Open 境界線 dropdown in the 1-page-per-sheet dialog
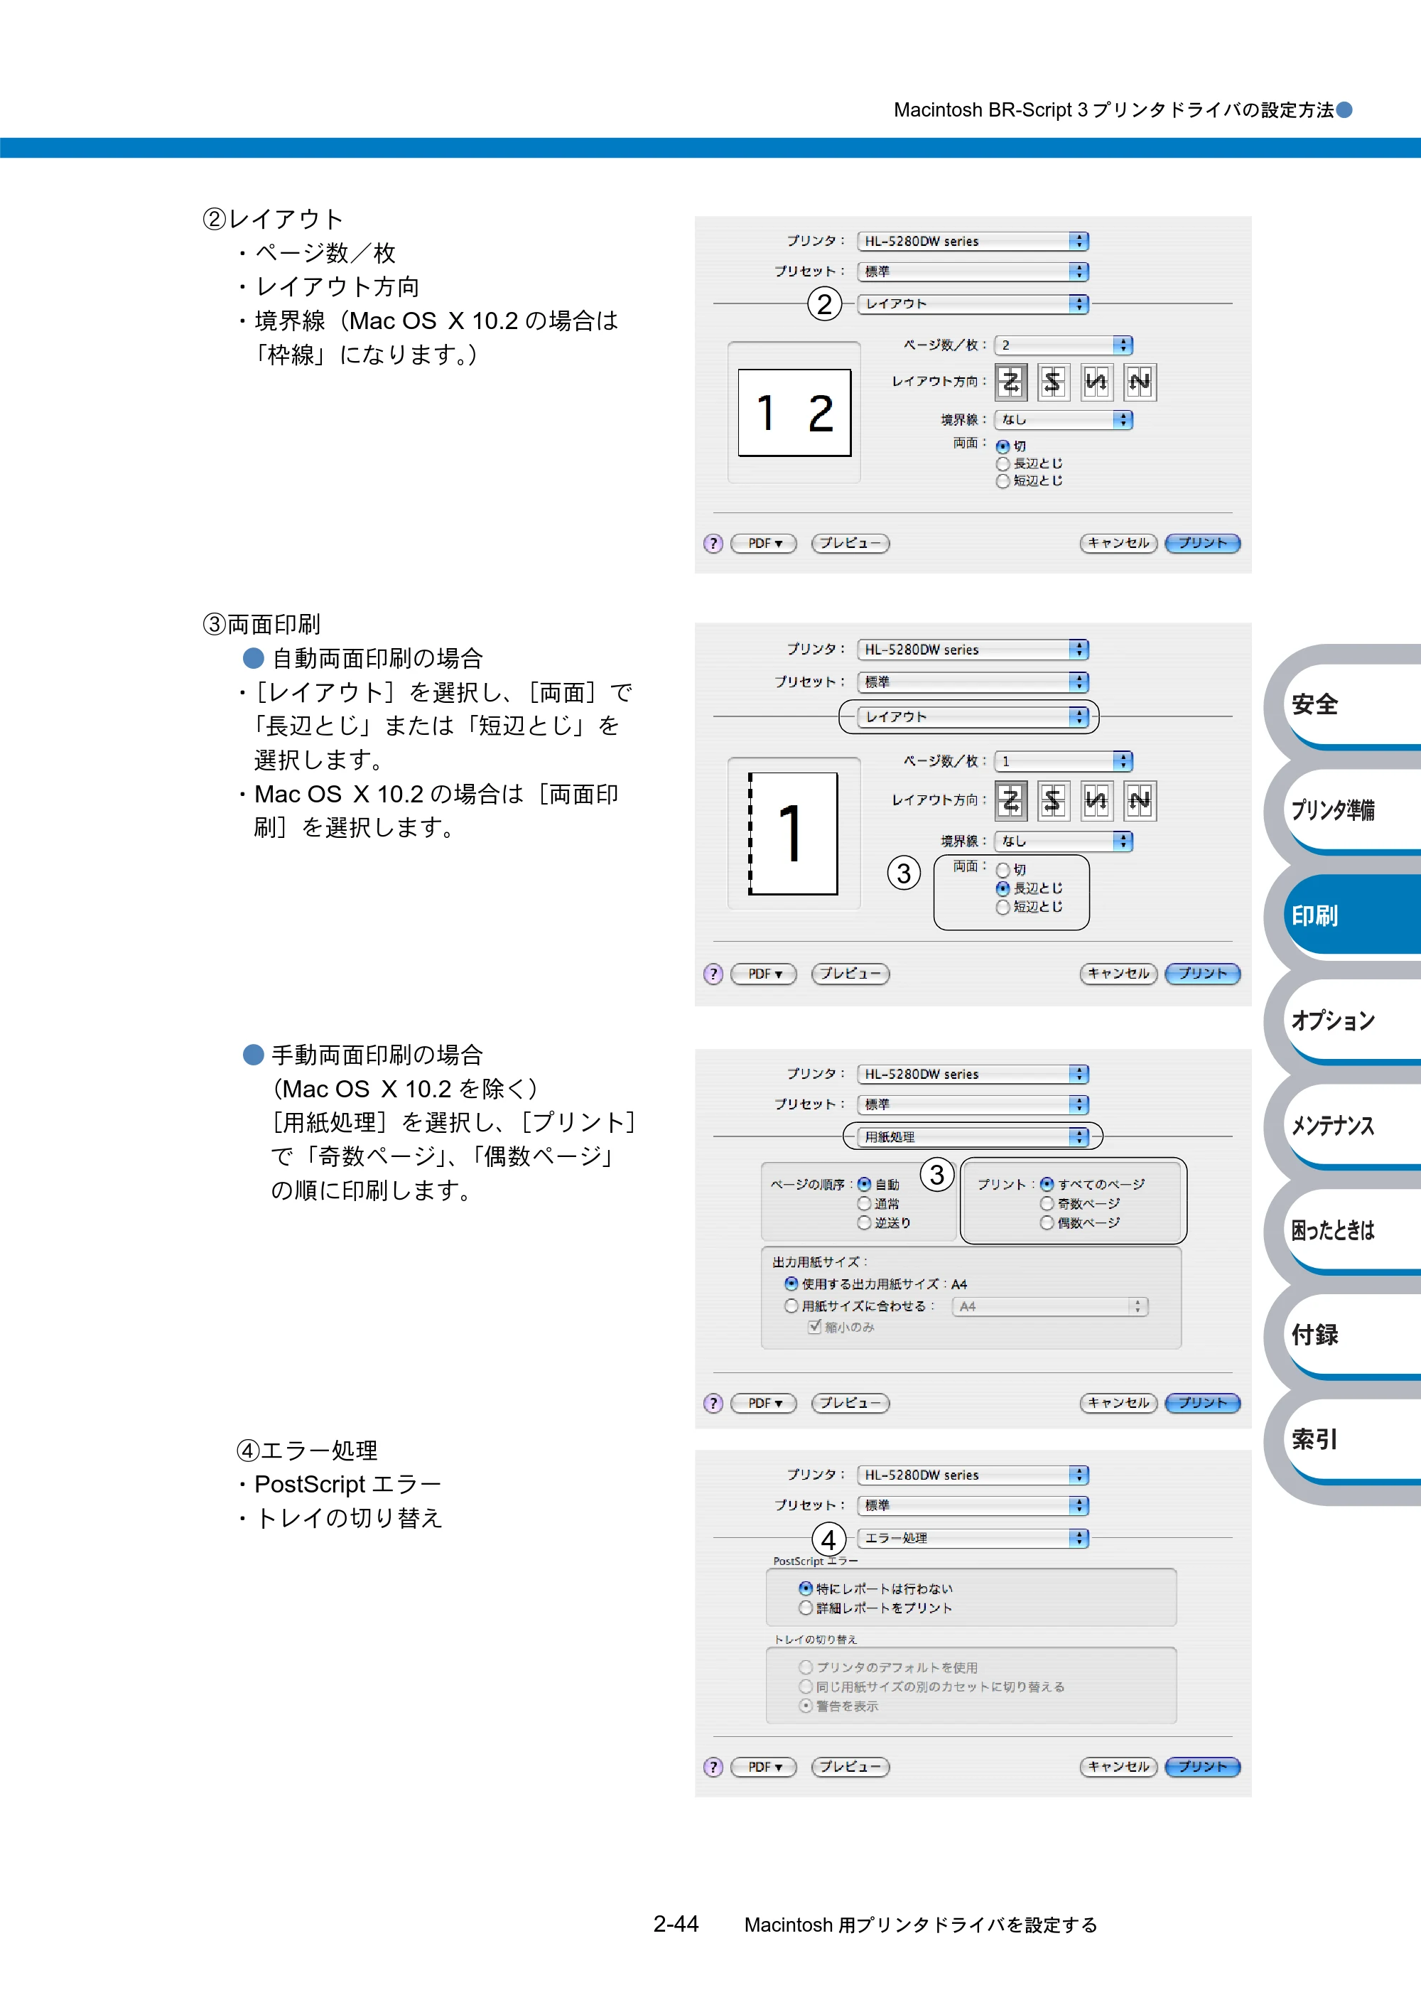This screenshot has height=2012, width=1421. pyautogui.click(x=1064, y=841)
